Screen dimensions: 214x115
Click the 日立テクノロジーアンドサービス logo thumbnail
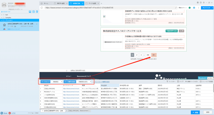point(113,42)
